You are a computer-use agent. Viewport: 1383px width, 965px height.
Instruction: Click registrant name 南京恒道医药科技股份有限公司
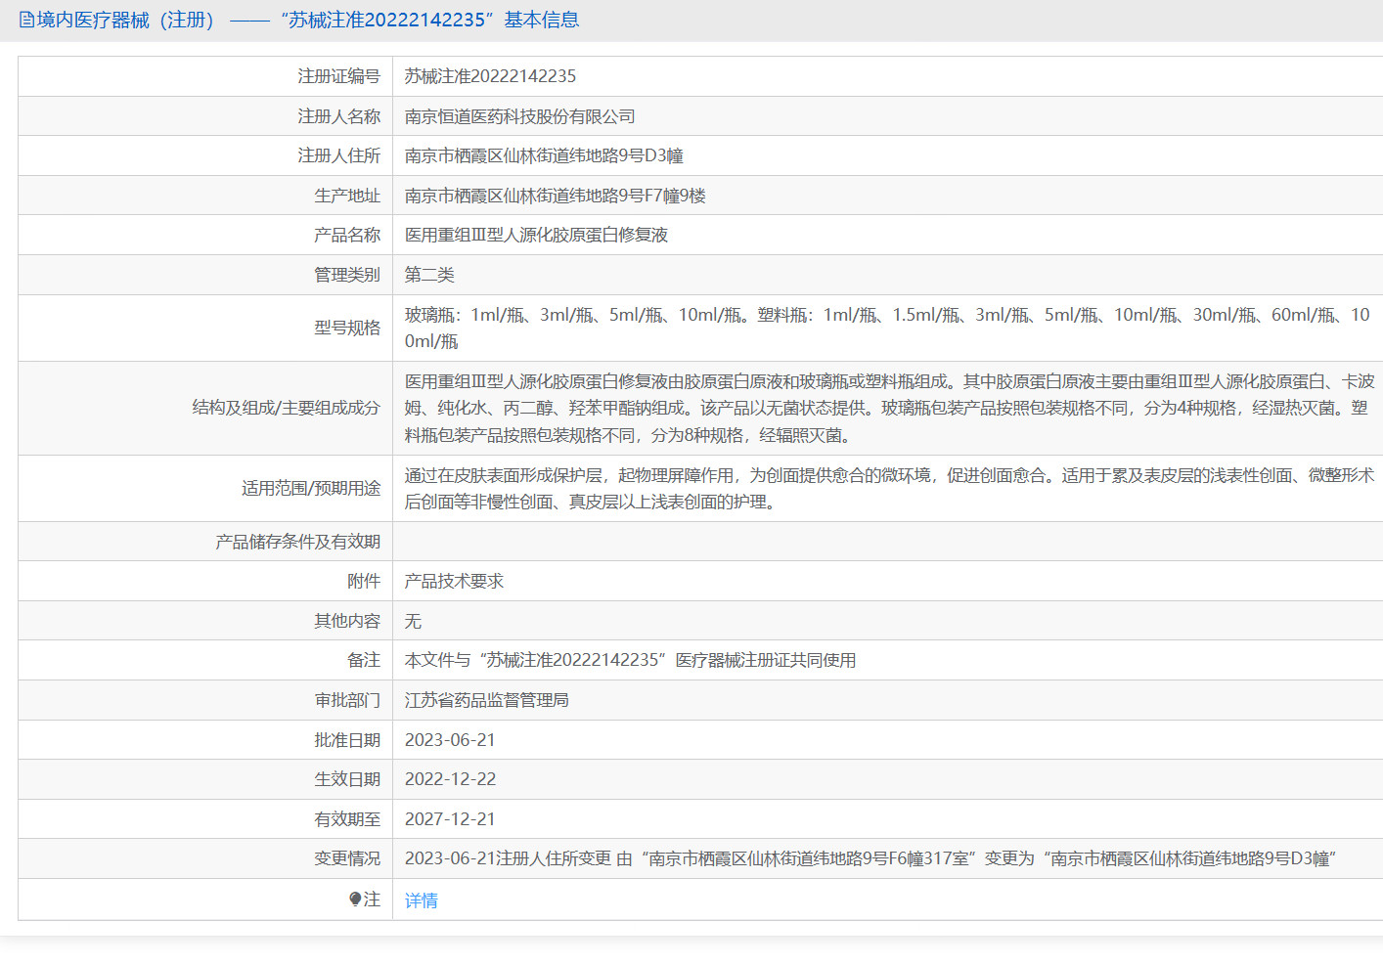[519, 116]
